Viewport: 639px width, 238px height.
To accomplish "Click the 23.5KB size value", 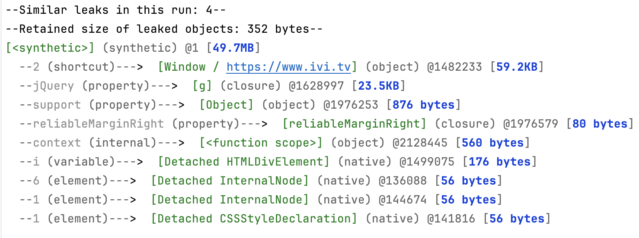I will (x=379, y=86).
